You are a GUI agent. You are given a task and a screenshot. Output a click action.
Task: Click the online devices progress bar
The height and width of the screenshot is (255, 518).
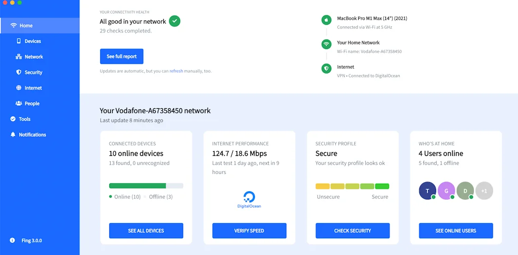(146, 186)
